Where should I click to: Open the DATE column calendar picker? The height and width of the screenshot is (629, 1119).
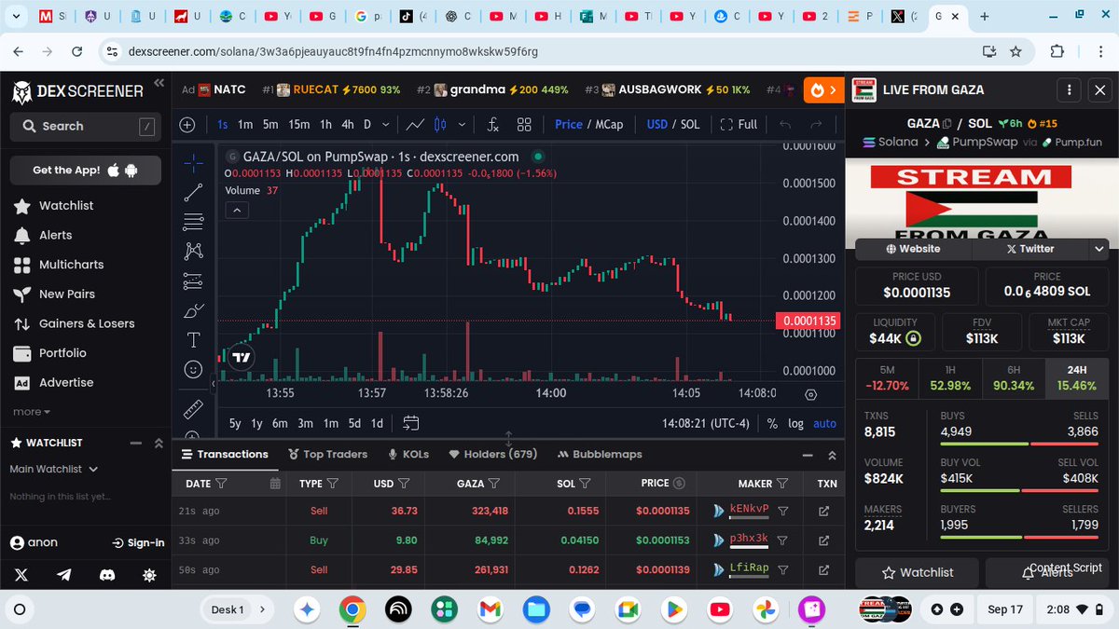coord(274,484)
